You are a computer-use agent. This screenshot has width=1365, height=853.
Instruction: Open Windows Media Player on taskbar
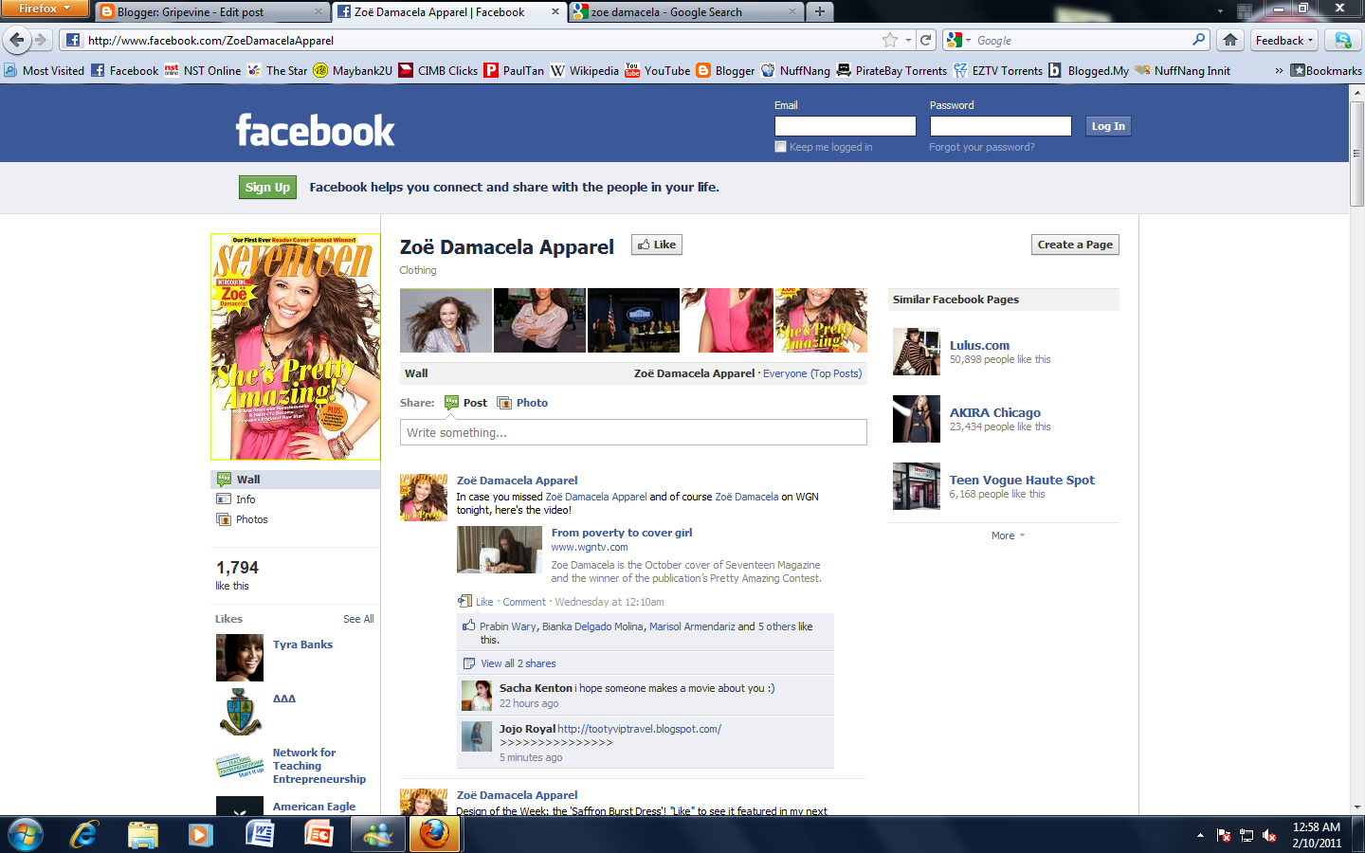coord(201,835)
